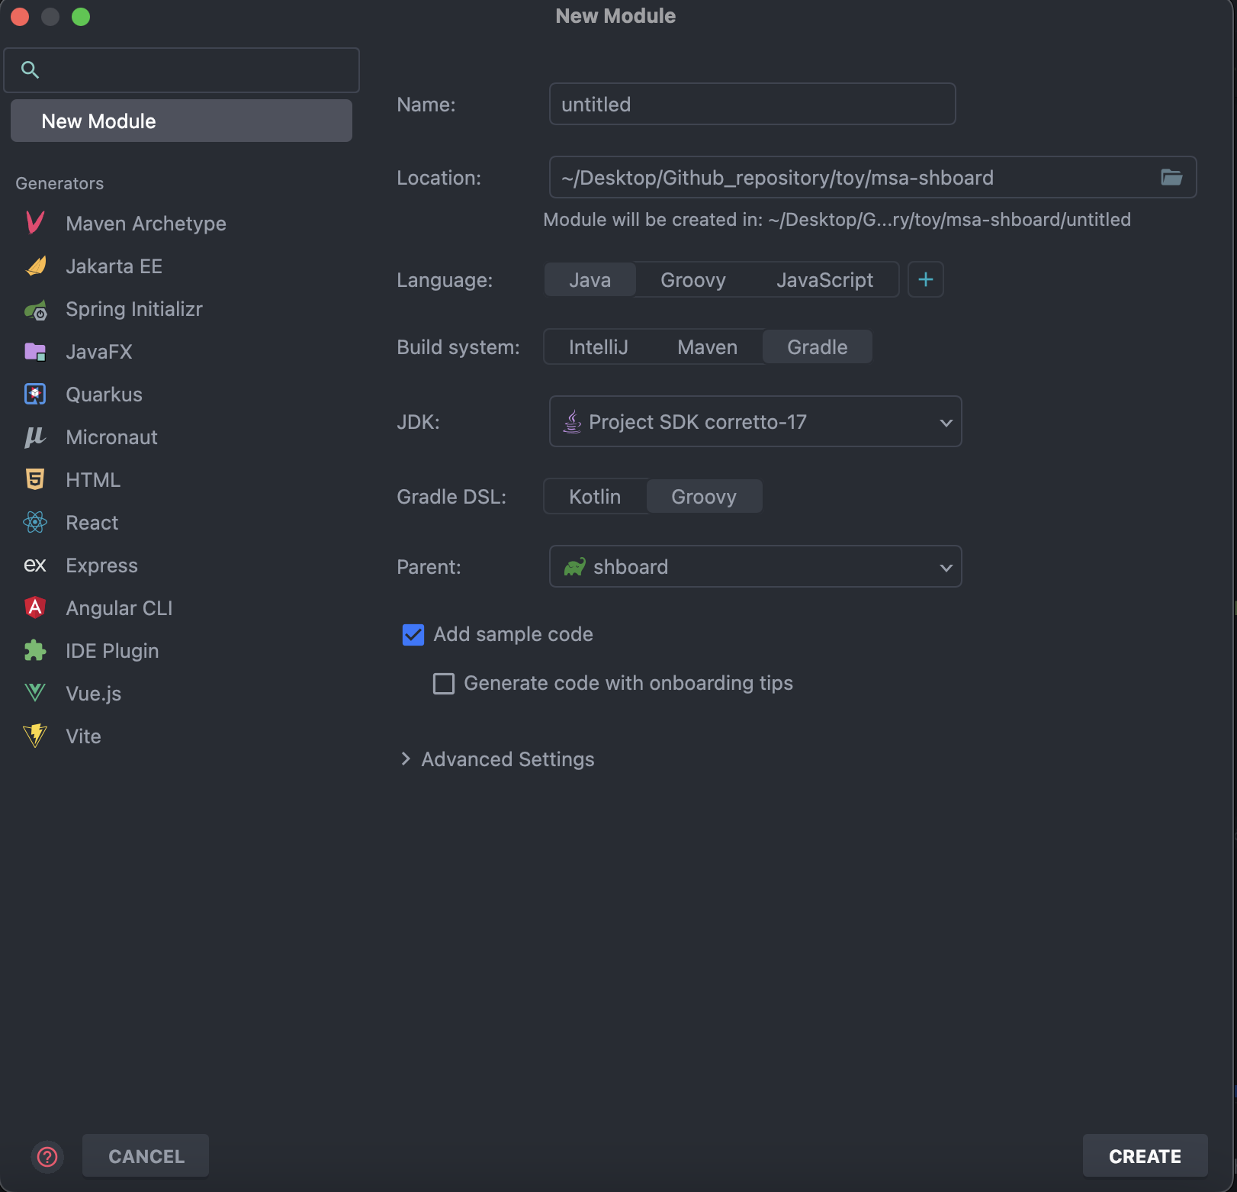Click the Spring Initializr leaf icon
Viewport: 1237px width, 1192px height.
(x=35, y=309)
